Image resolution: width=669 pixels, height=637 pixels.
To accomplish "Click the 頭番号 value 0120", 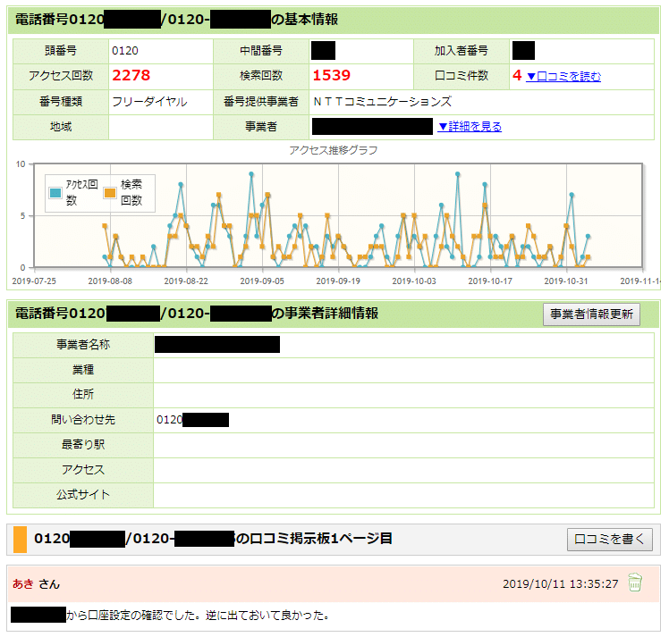I will 125,51.
